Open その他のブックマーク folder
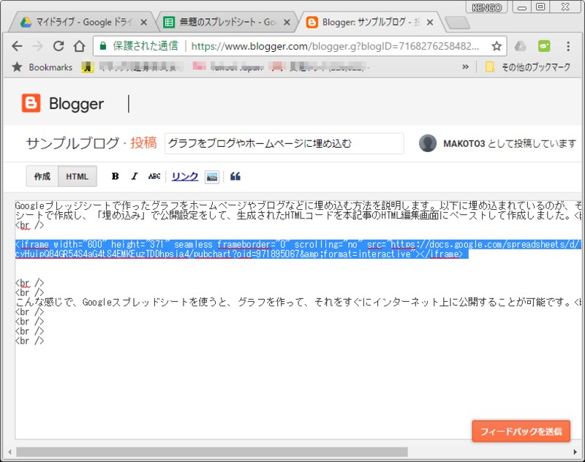 [x=526, y=68]
